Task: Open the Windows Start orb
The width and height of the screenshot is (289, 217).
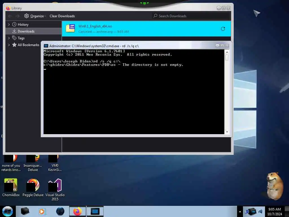Action: [7, 211]
